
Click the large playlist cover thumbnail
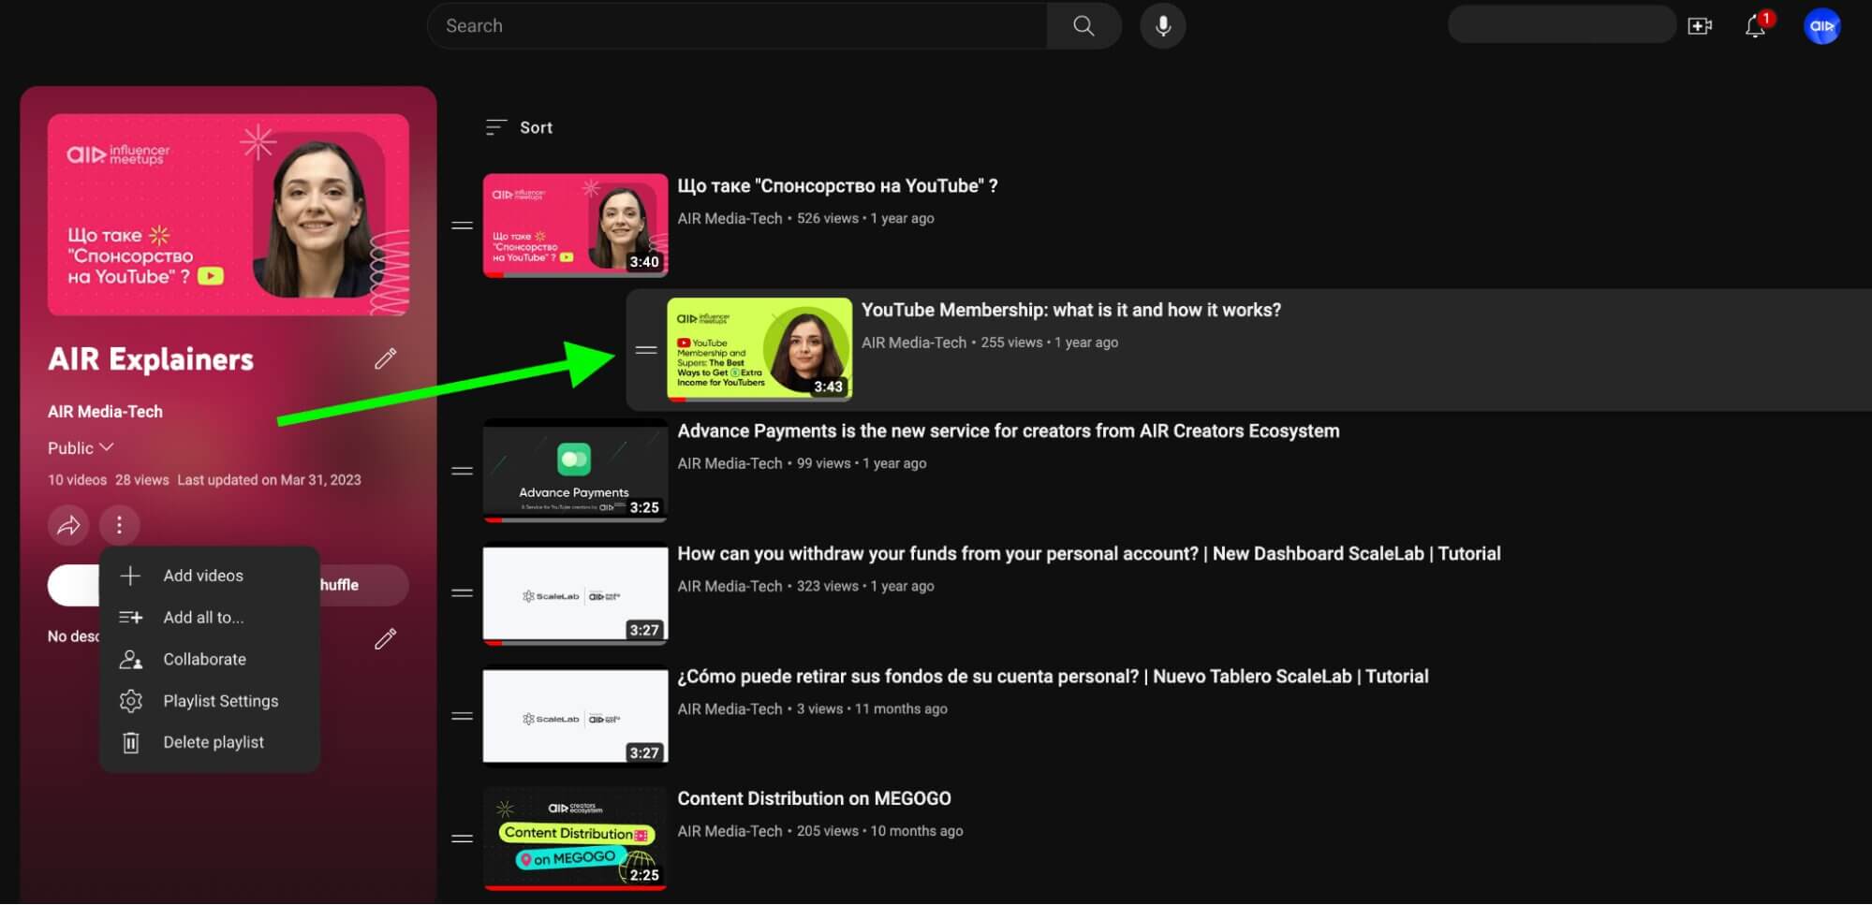pyautogui.click(x=228, y=214)
